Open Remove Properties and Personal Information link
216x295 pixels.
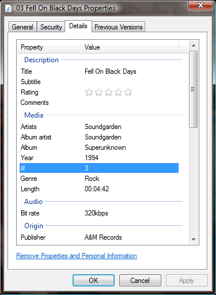(77, 256)
